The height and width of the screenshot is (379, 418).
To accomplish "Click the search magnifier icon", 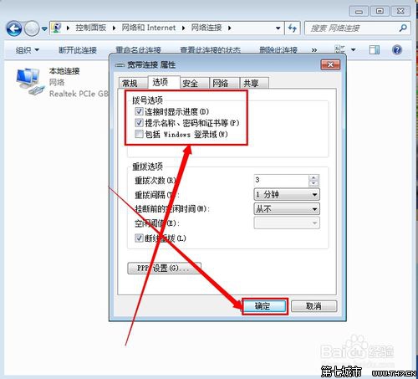I will click(403, 28).
